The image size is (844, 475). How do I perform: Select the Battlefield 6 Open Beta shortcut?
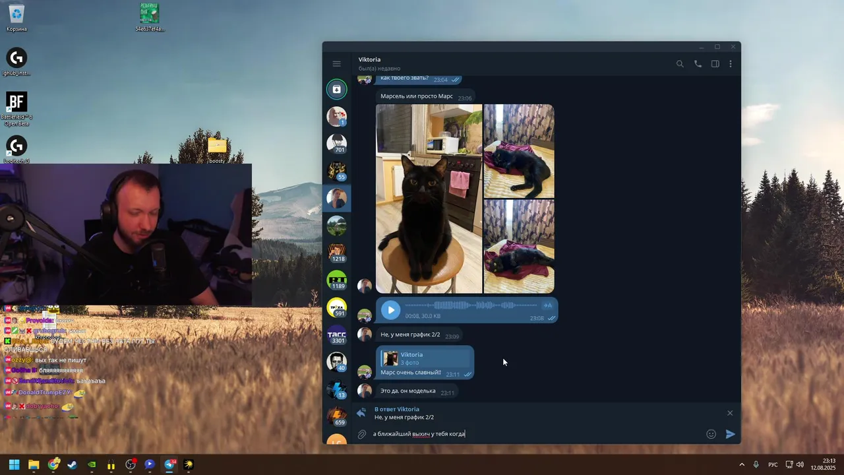[x=16, y=109]
